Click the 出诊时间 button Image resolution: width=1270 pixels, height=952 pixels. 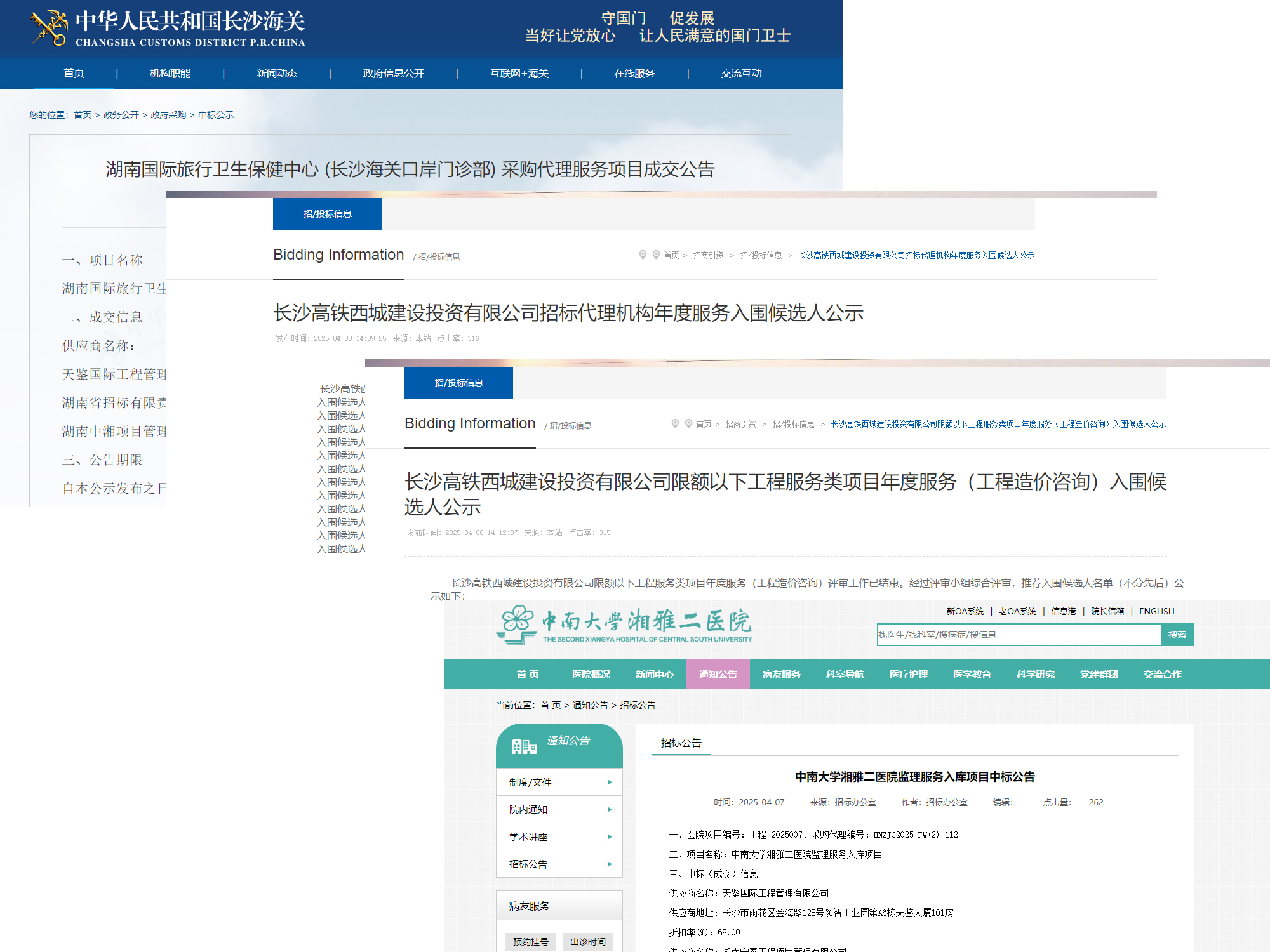click(x=588, y=942)
